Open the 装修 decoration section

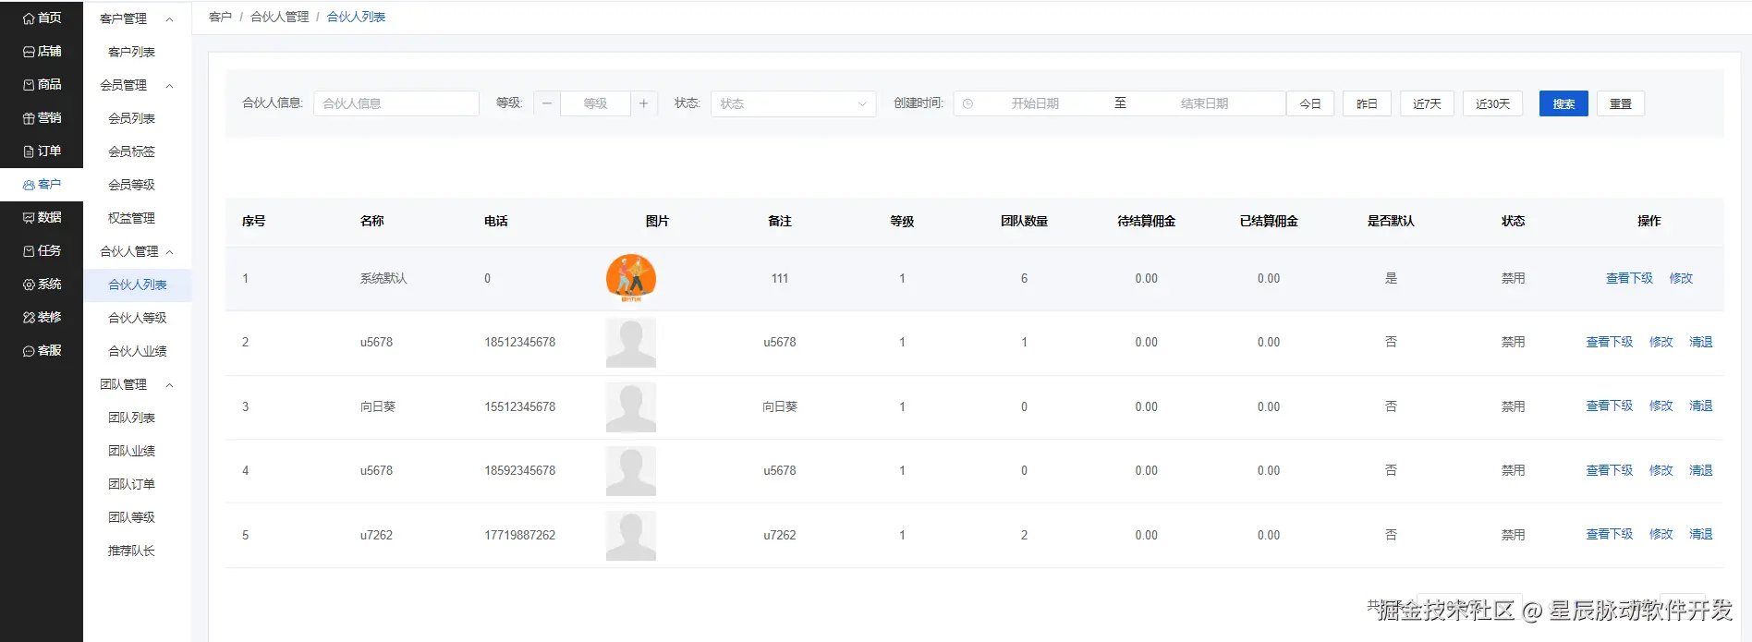[42, 317]
